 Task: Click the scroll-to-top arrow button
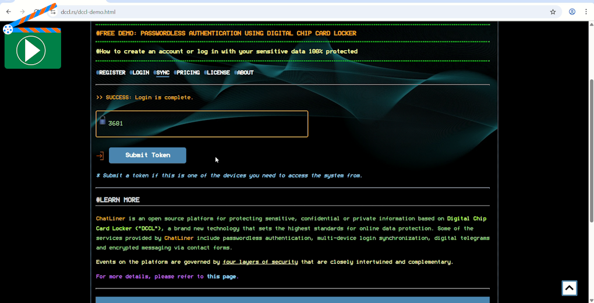coord(569,288)
